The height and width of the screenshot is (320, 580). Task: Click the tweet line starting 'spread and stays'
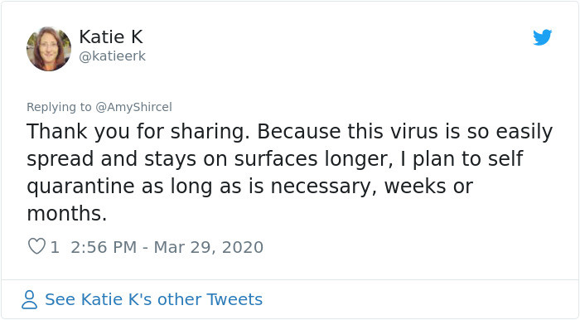tap(275, 159)
